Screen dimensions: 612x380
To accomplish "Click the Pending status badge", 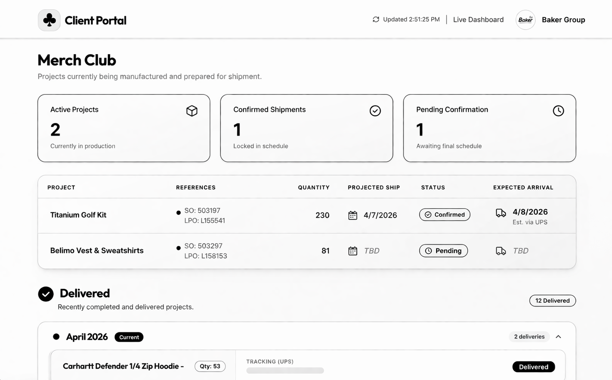I will (444, 251).
